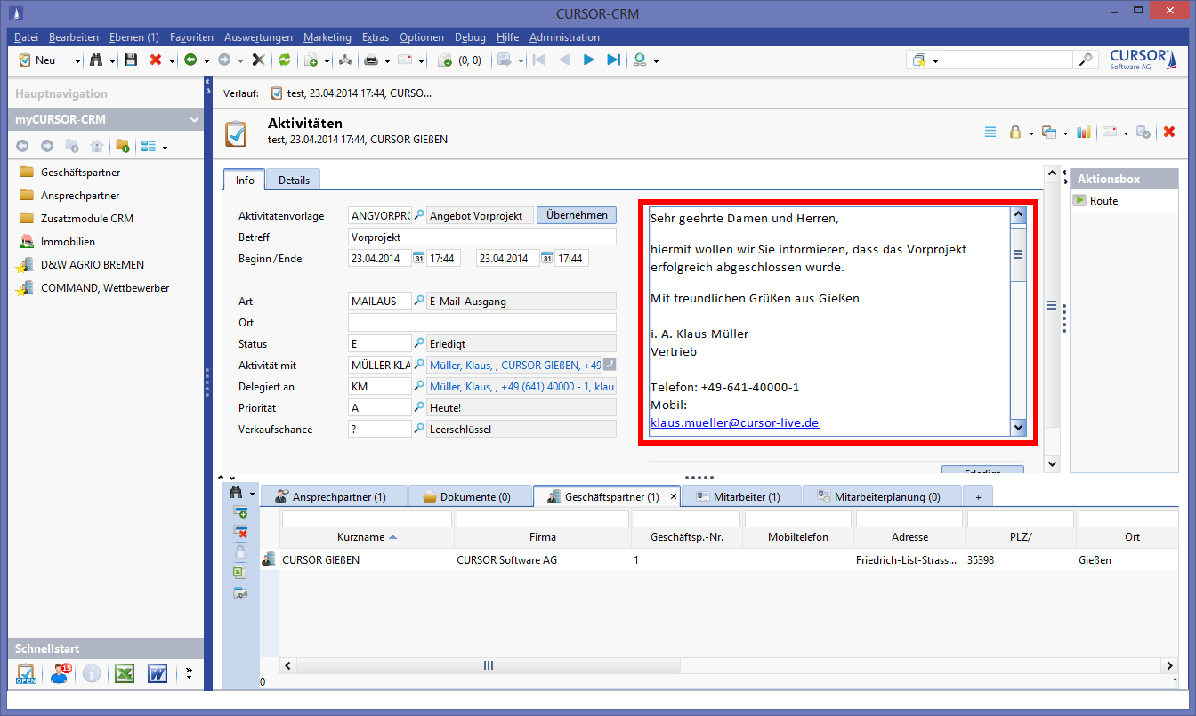The image size is (1196, 716).
Task: Open calendar picker beside the start date
Action: pos(418,259)
